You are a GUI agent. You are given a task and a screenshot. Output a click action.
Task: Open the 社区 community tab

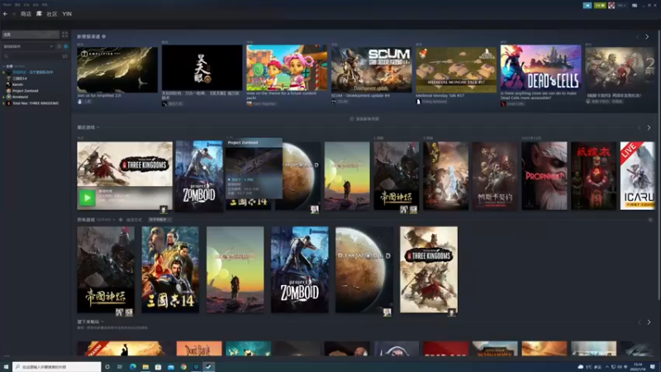(x=52, y=14)
